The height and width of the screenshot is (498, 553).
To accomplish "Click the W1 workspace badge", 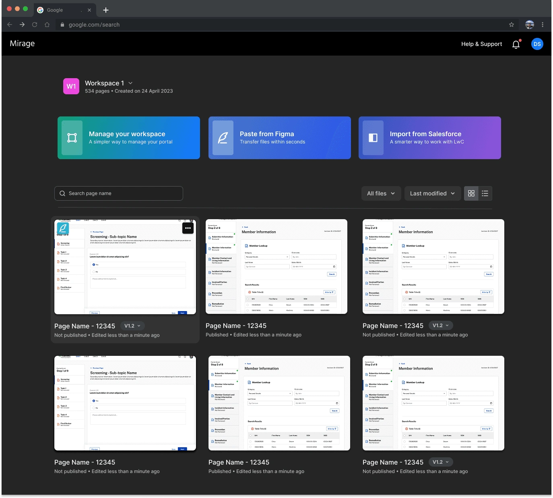I will click(71, 86).
